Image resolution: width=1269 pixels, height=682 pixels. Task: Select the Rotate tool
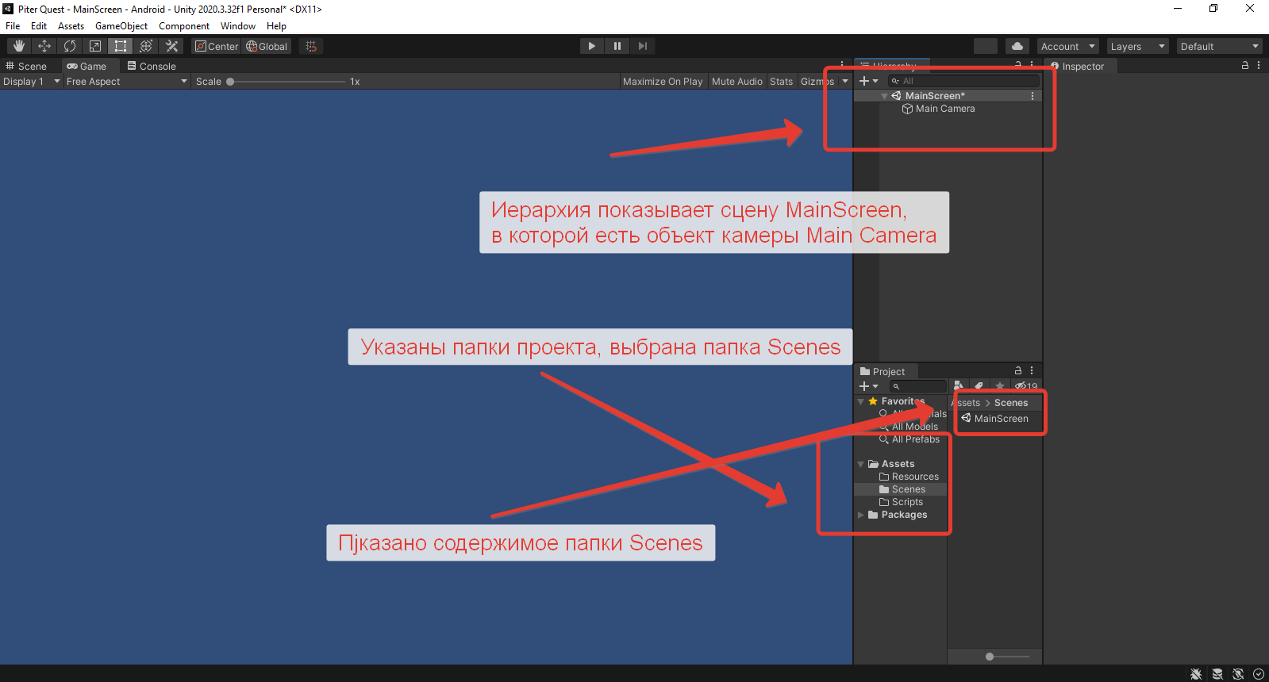(70, 46)
